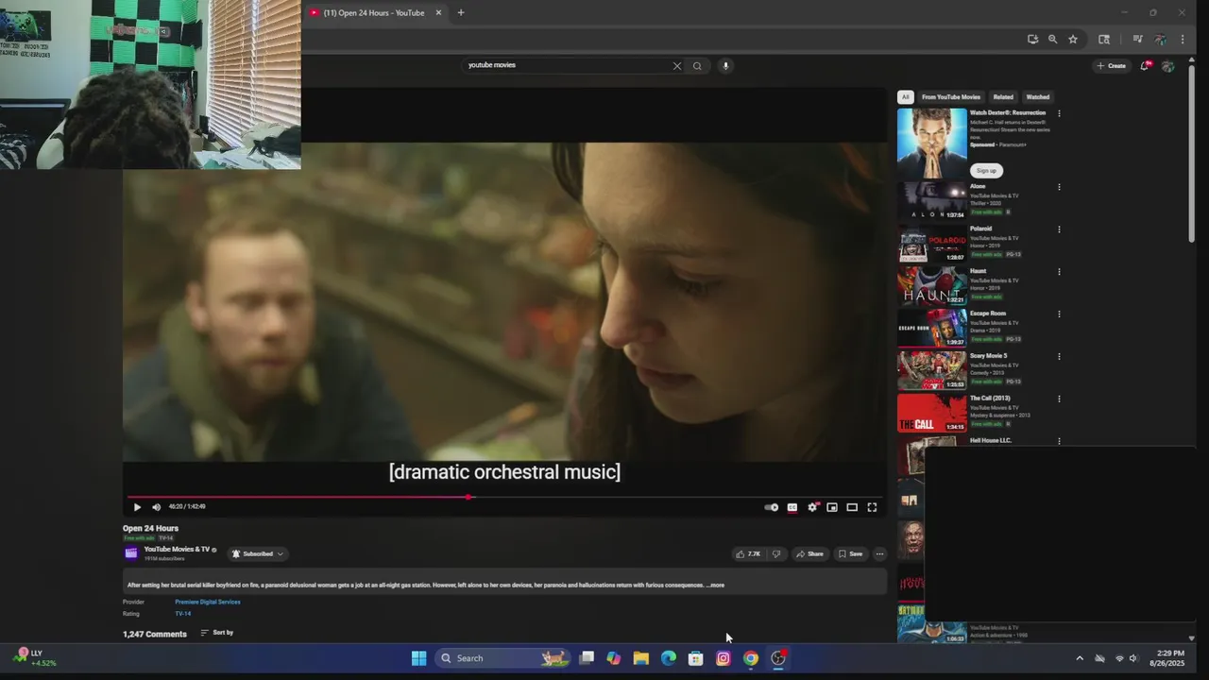Open options menu for Escape Room

click(x=1059, y=314)
